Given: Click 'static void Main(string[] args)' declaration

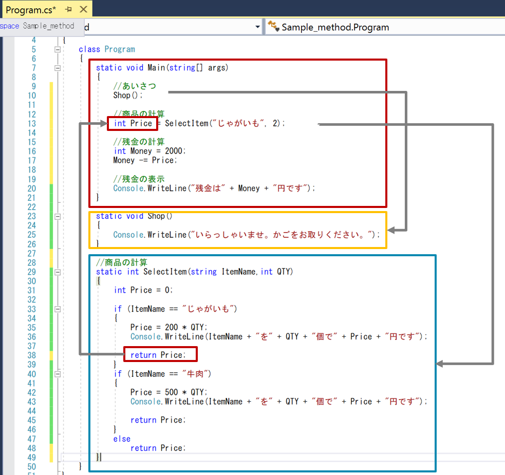Looking at the screenshot, I should point(162,68).
